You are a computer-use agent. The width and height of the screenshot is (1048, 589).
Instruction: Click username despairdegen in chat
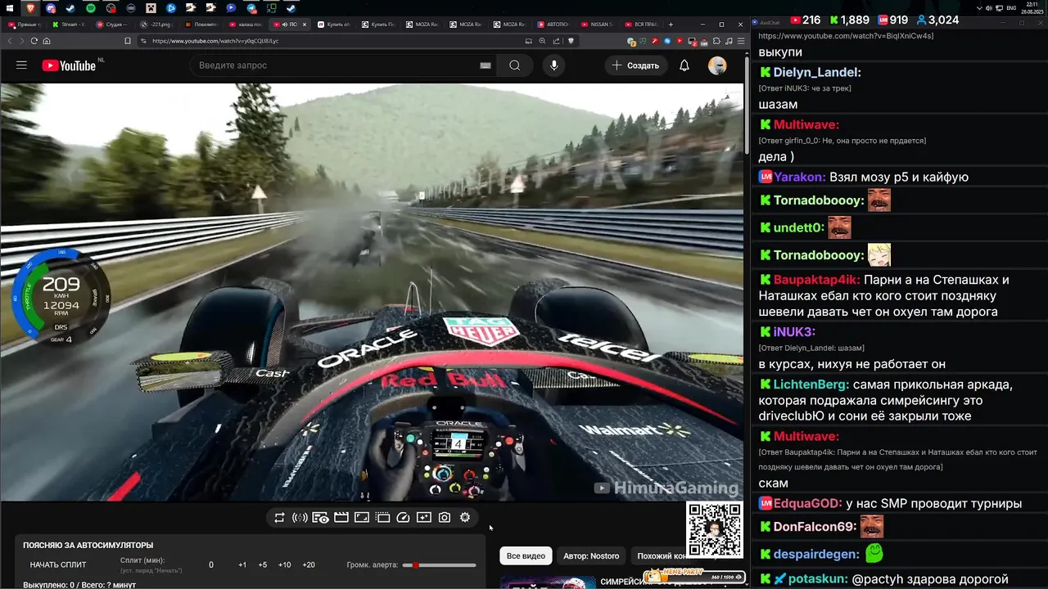tap(816, 555)
